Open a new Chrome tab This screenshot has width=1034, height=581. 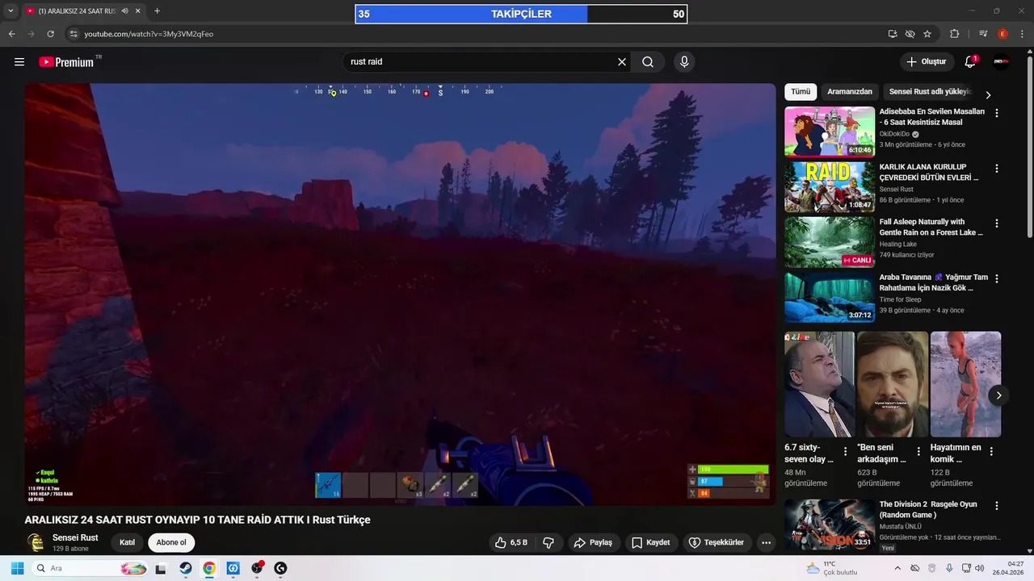pyautogui.click(x=157, y=11)
